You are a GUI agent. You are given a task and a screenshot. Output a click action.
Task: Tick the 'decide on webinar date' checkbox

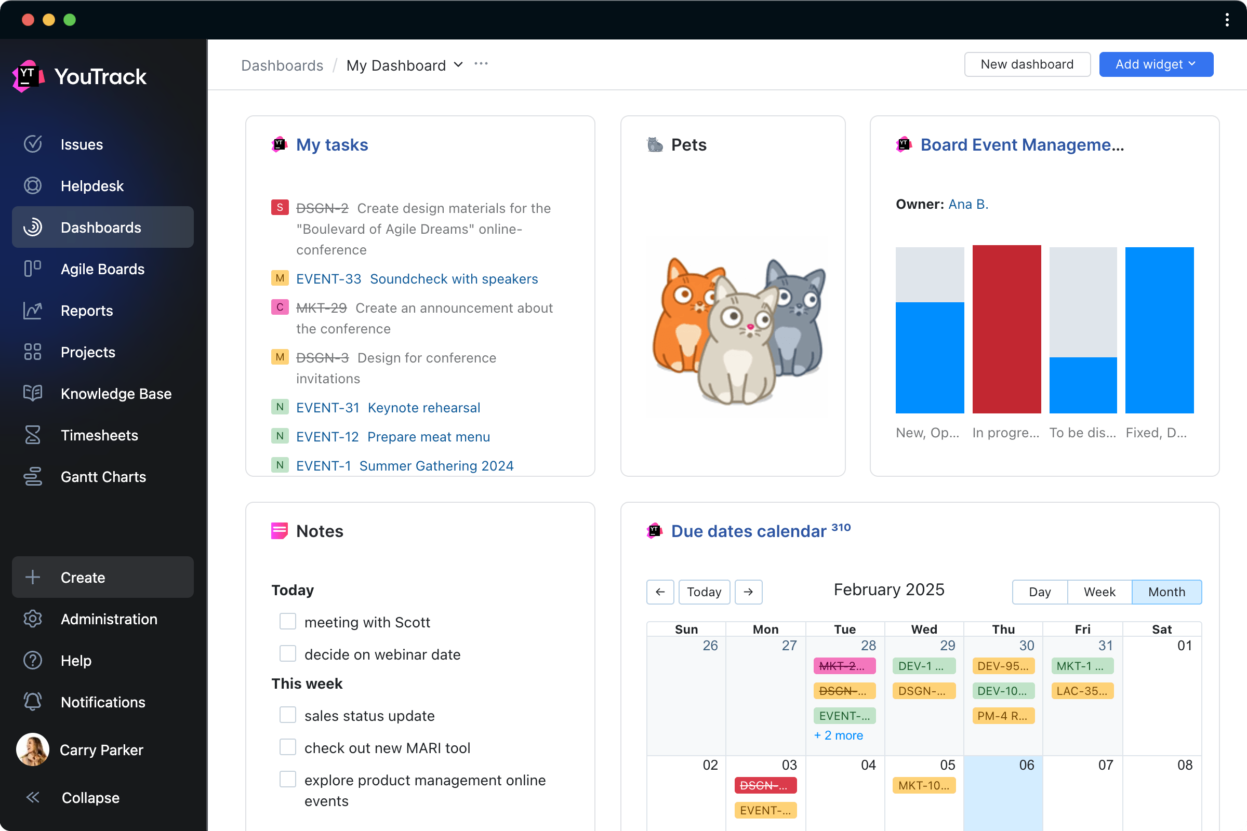(287, 653)
